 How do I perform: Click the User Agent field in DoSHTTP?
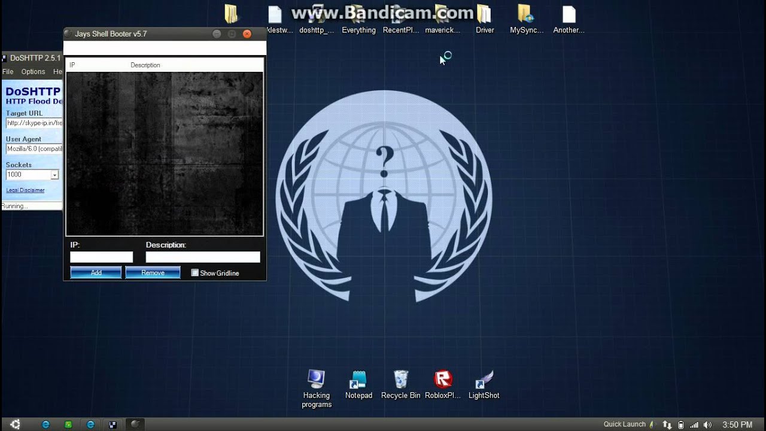[34, 149]
